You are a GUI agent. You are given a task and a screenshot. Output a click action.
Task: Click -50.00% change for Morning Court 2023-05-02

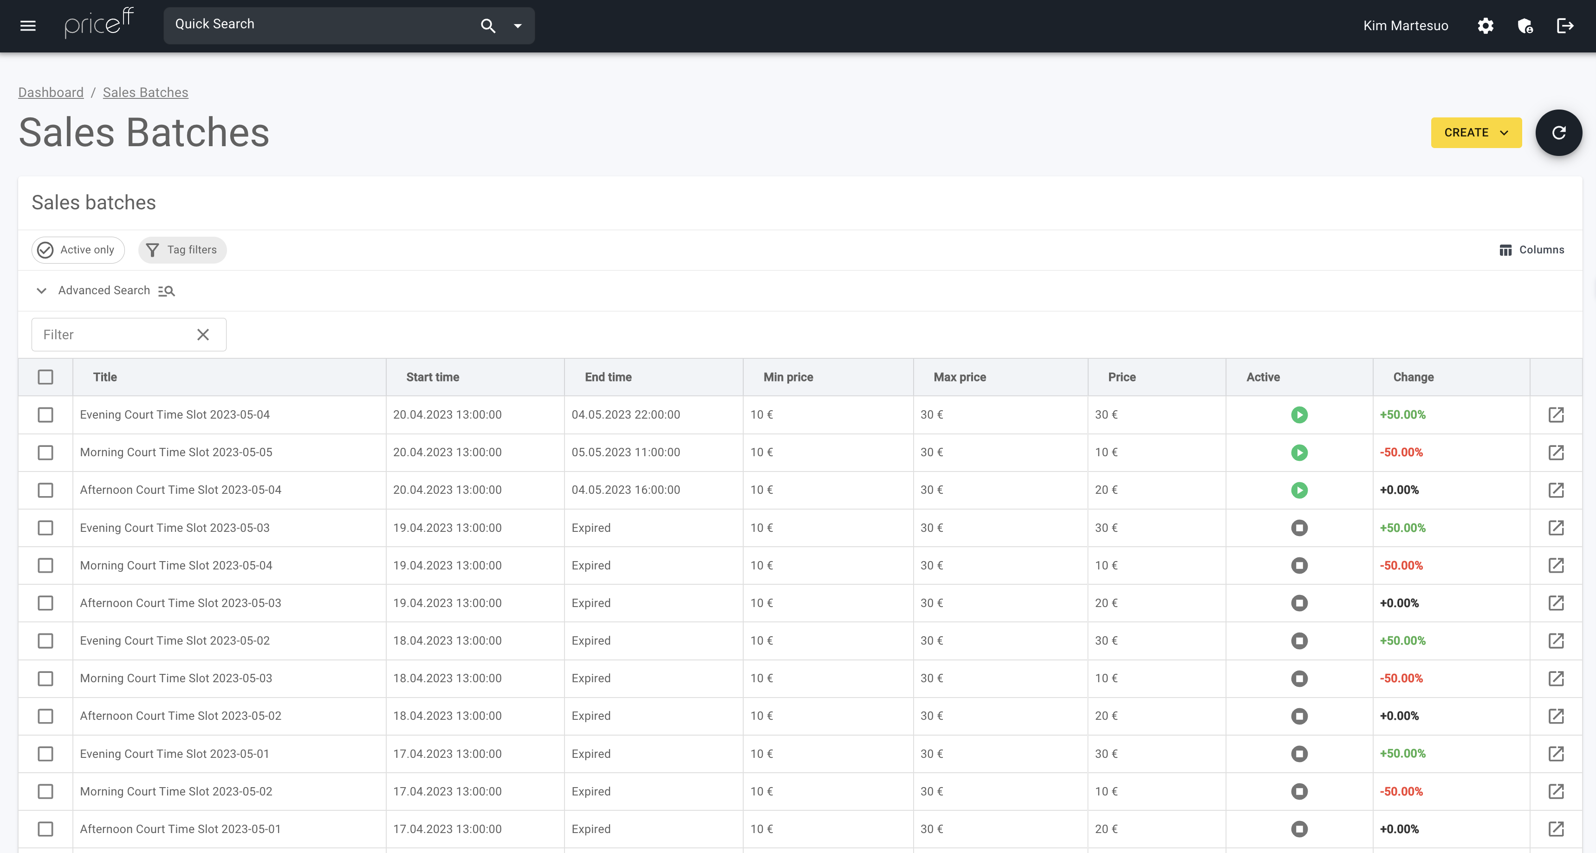tap(1401, 791)
